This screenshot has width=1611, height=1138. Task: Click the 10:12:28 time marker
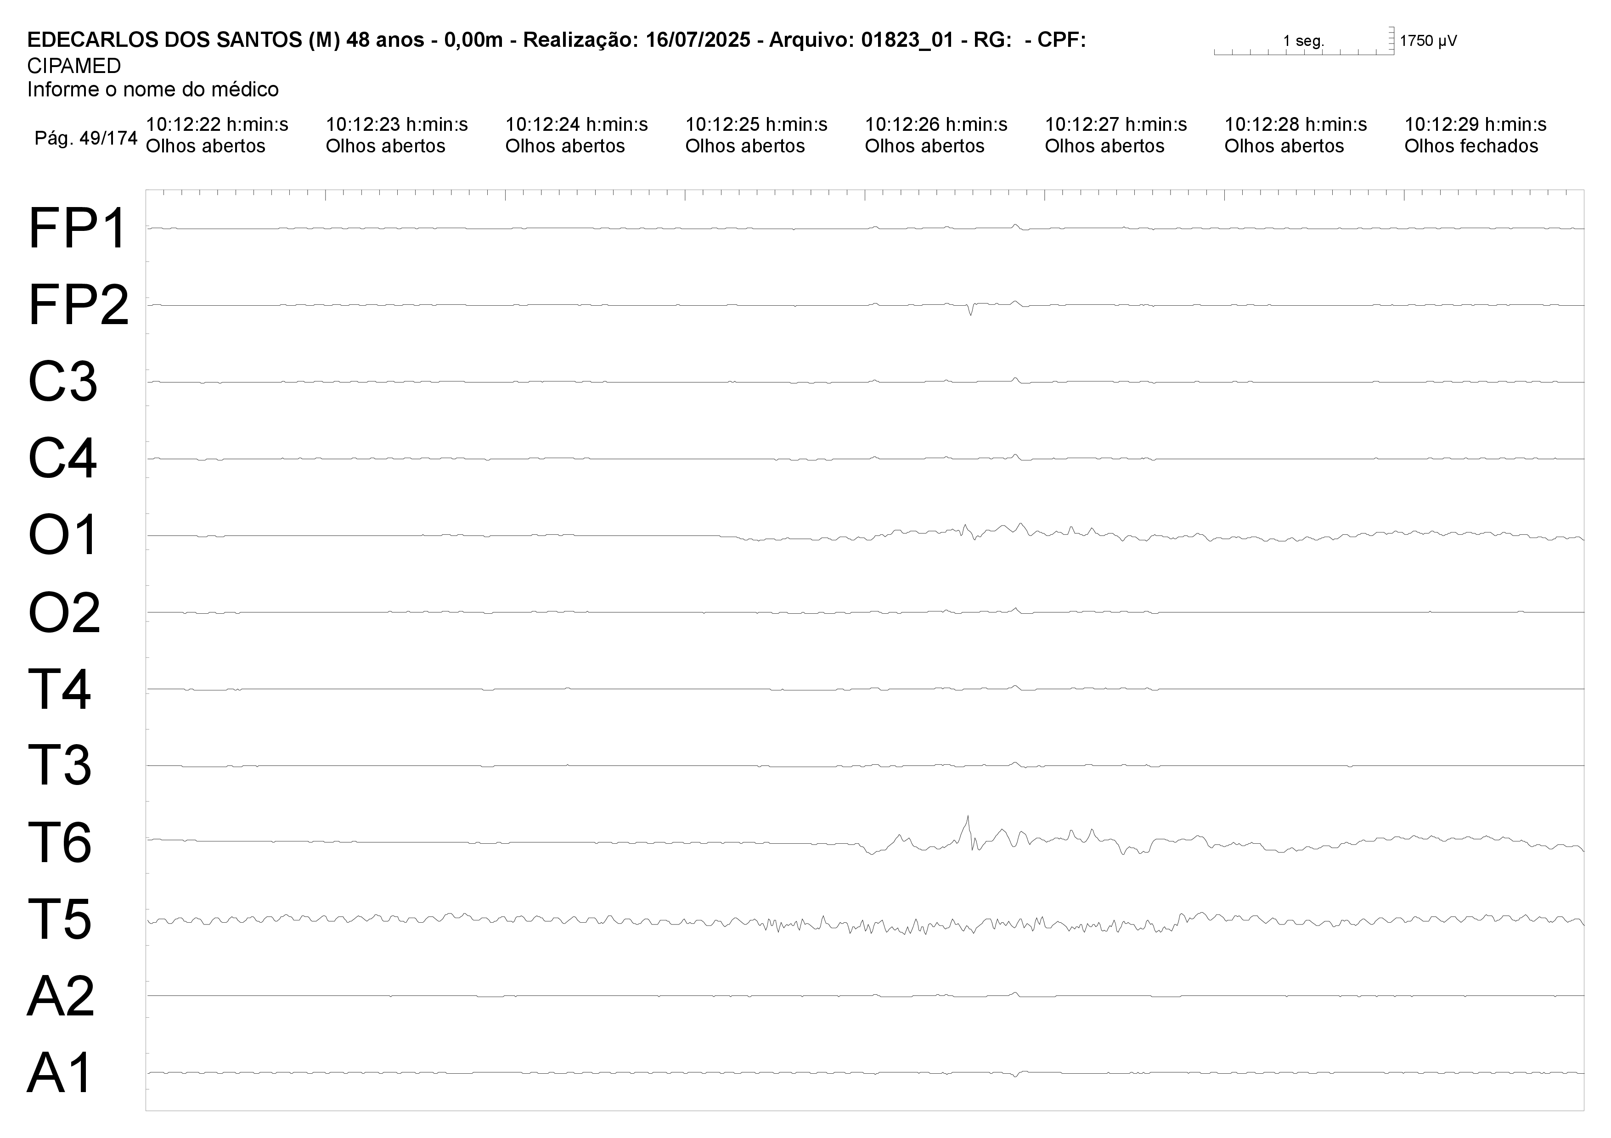click(x=1296, y=125)
